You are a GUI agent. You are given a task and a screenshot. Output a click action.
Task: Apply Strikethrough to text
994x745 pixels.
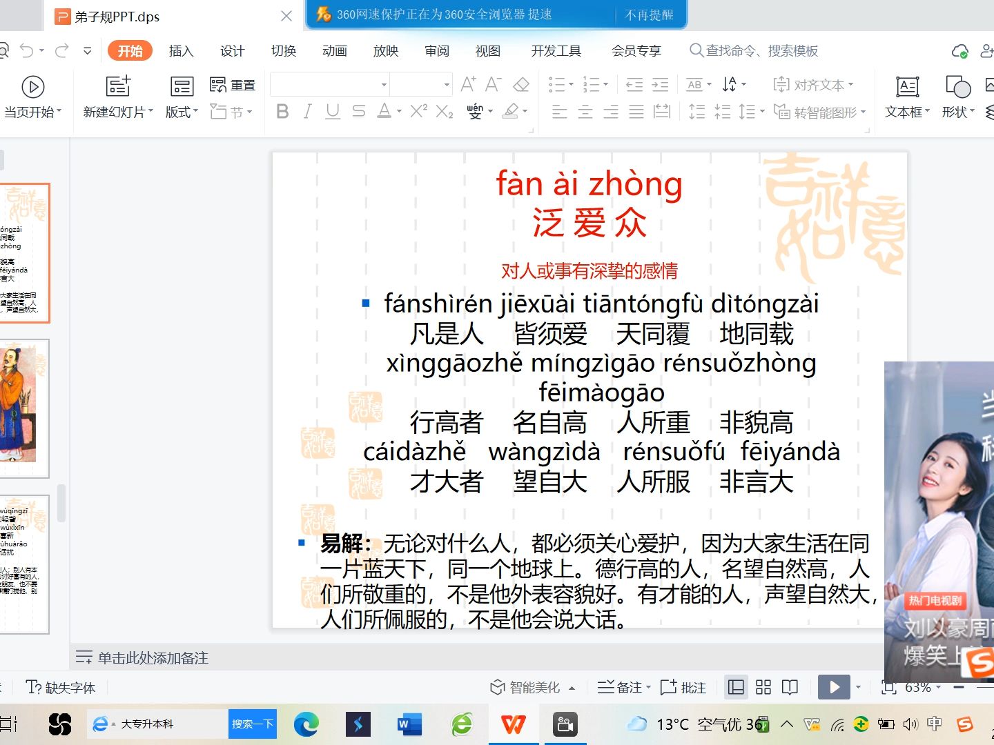pyautogui.click(x=358, y=111)
